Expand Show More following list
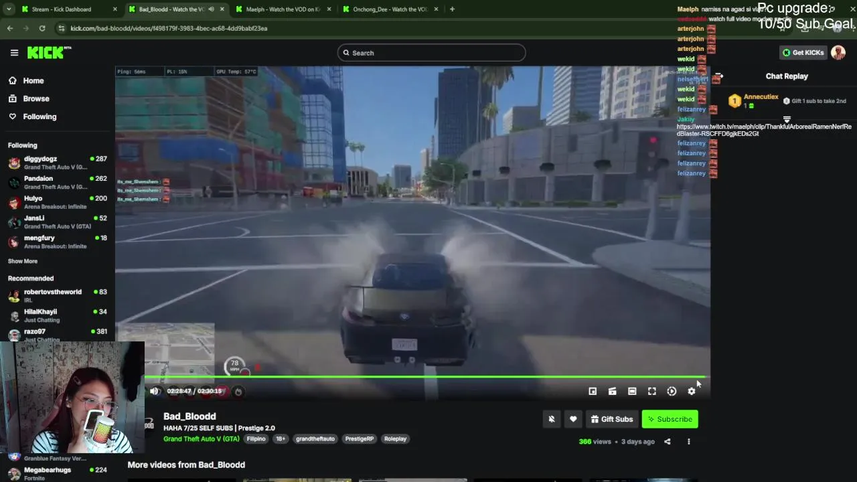Screen dimensions: 857x482 [23, 261]
